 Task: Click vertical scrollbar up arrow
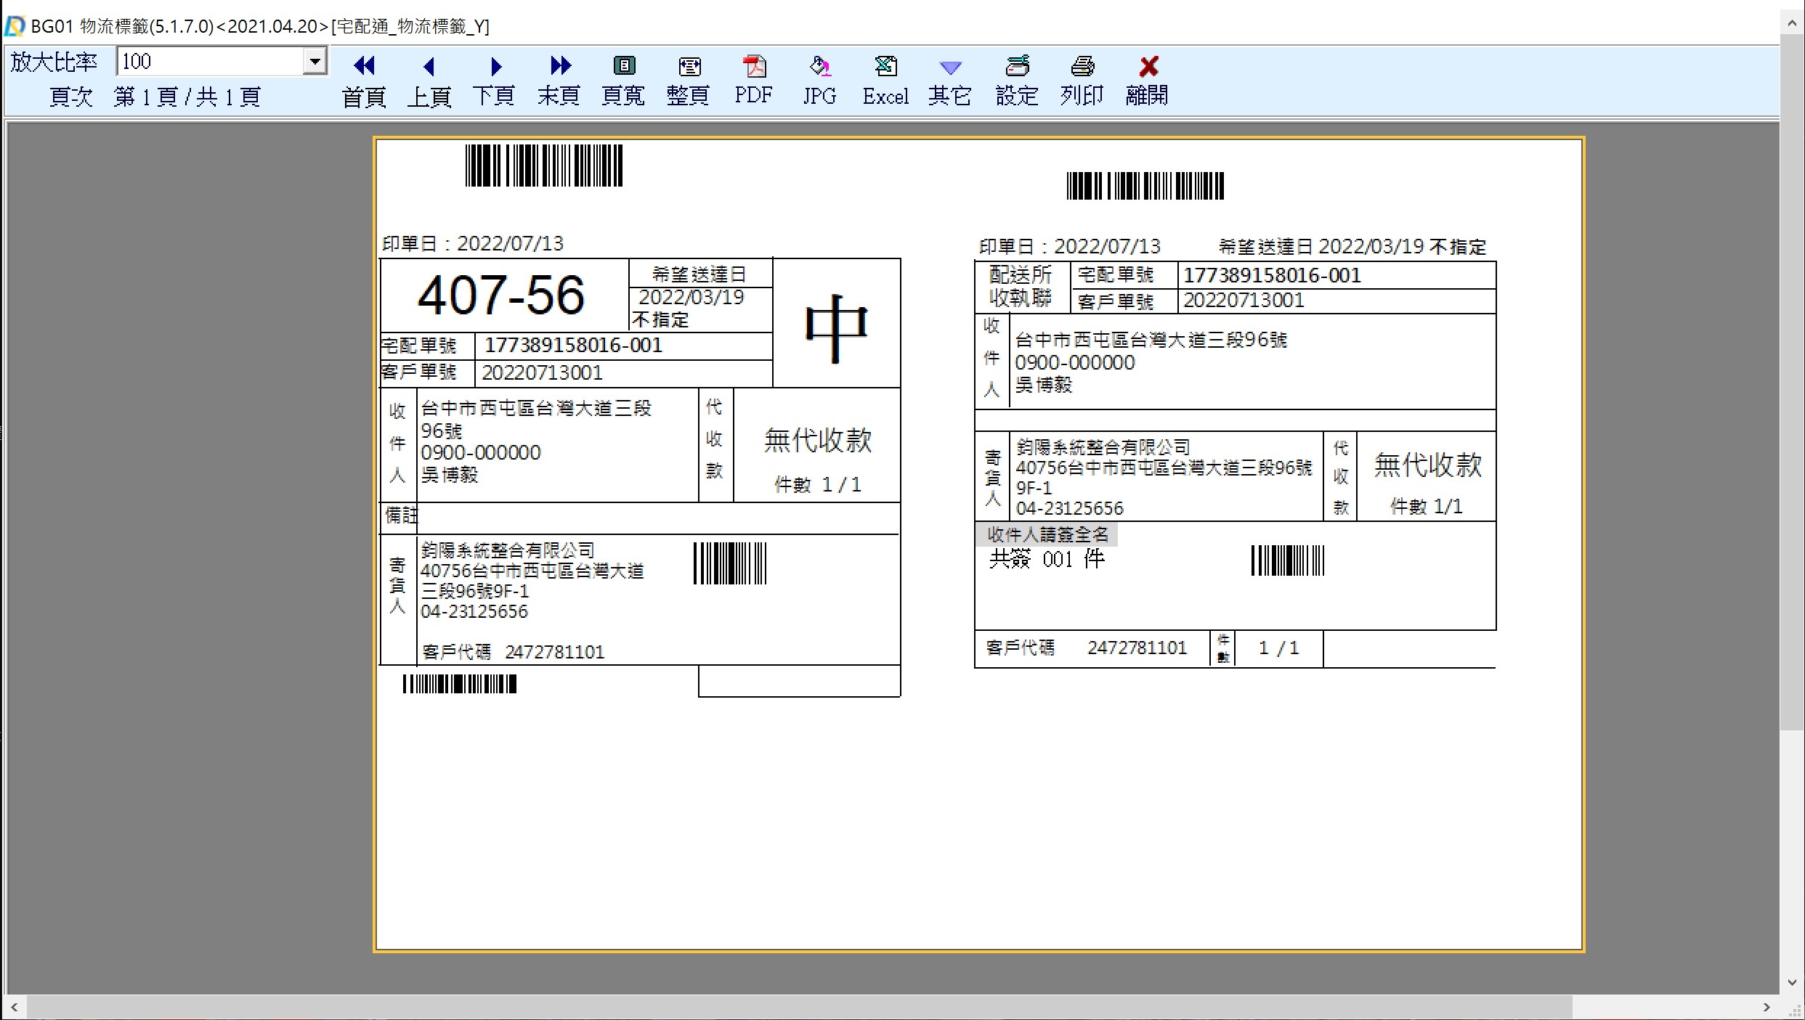[1792, 24]
